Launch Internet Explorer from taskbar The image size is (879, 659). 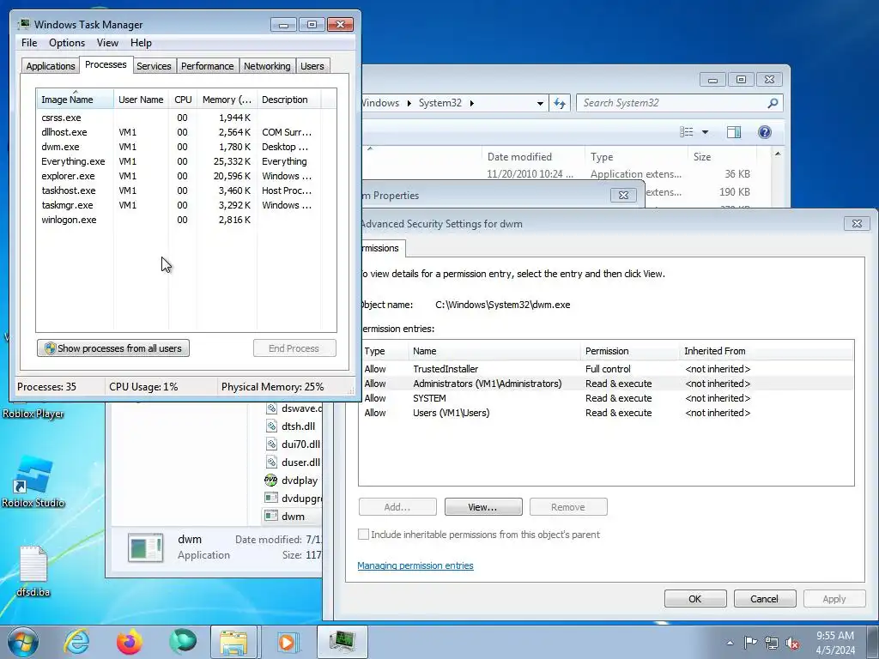[76, 642]
